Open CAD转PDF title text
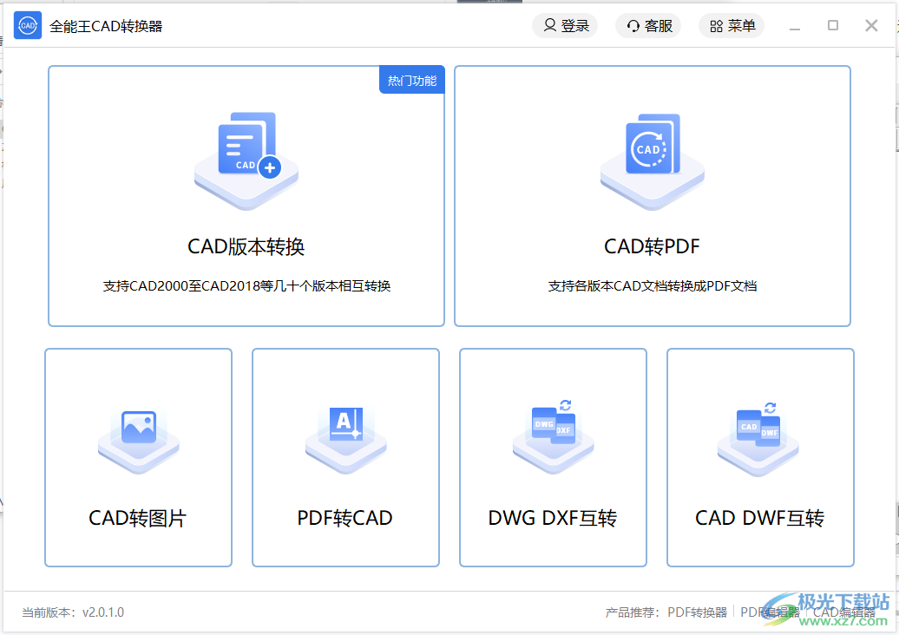This screenshot has height=635, width=899. click(x=652, y=247)
